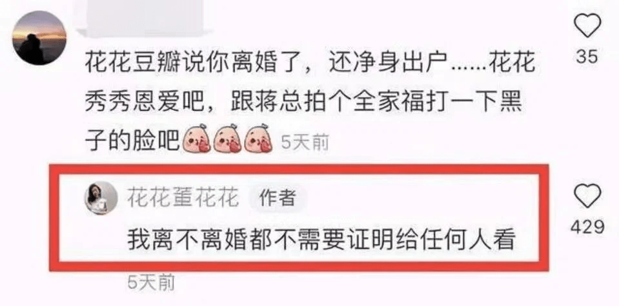The width and height of the screenshot is (619, 306).
Task: Tap the 429 like count number
Action: tap(587, 227)
